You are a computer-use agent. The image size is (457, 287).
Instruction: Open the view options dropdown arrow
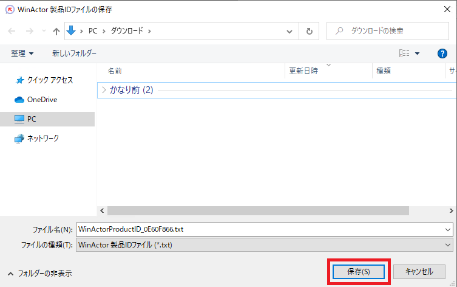[417, 54]
